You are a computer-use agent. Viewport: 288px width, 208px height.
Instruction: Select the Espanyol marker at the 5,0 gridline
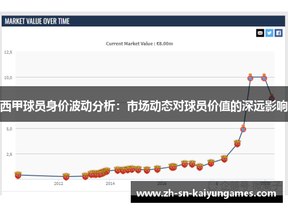pyautogui.click(x=243, y=129)
